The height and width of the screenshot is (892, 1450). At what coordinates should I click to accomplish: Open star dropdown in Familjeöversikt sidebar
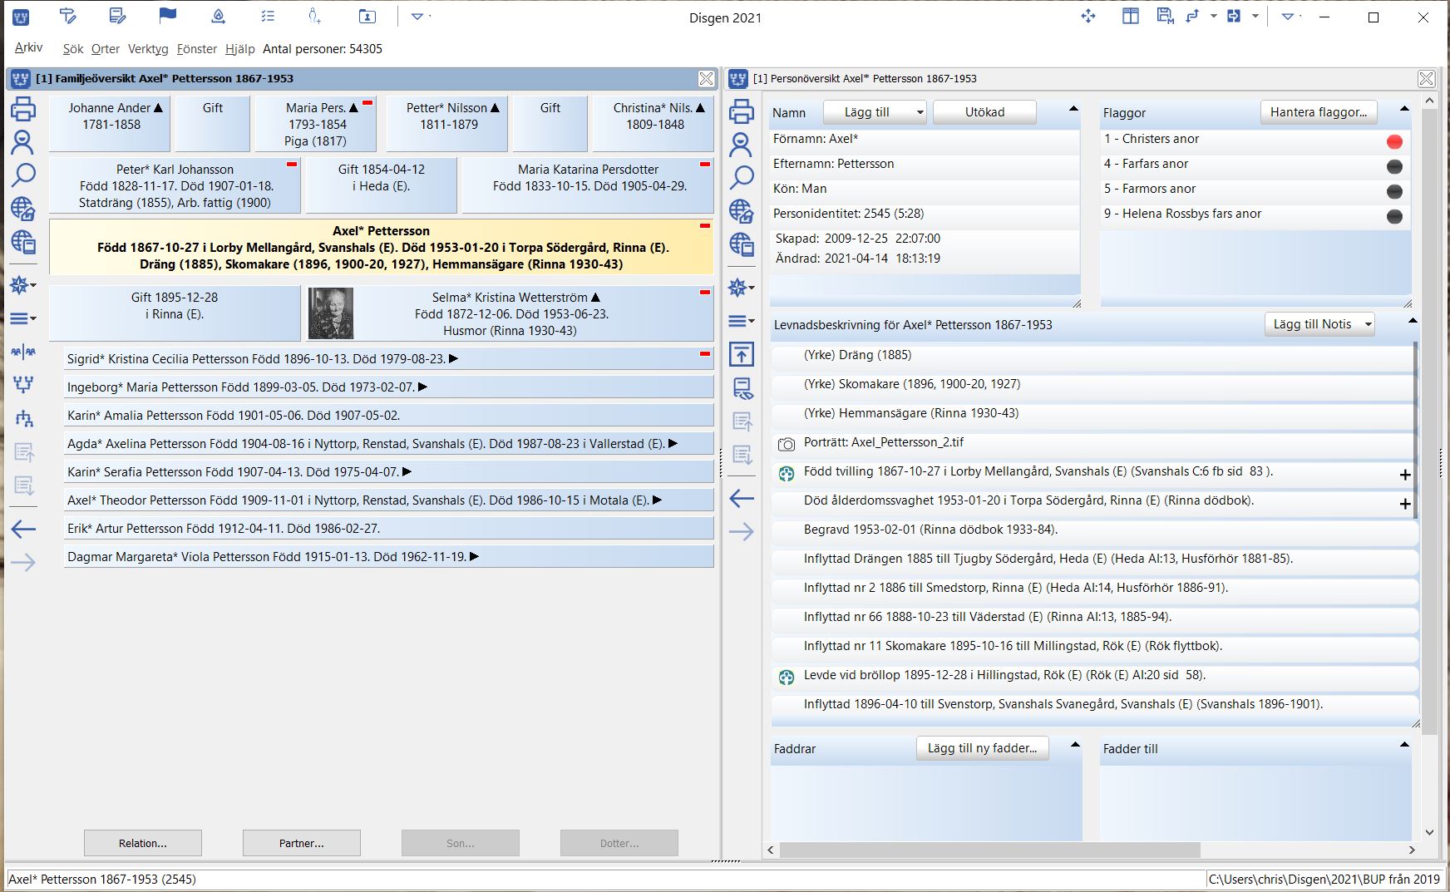23,286
